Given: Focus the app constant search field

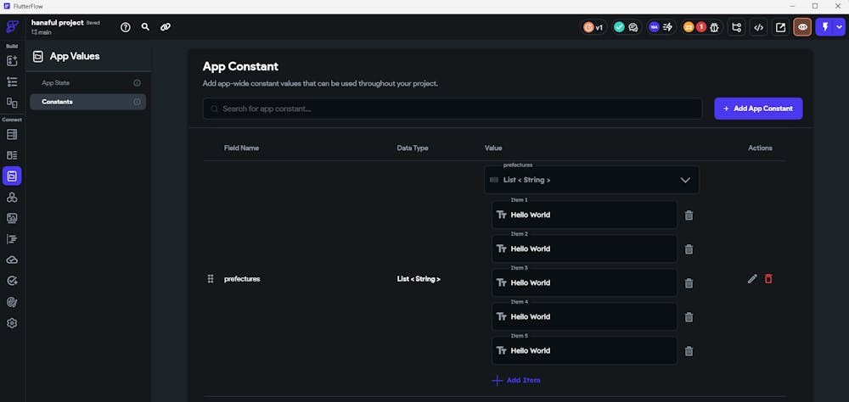Looking at the screenshot, I should click(453, 109).
